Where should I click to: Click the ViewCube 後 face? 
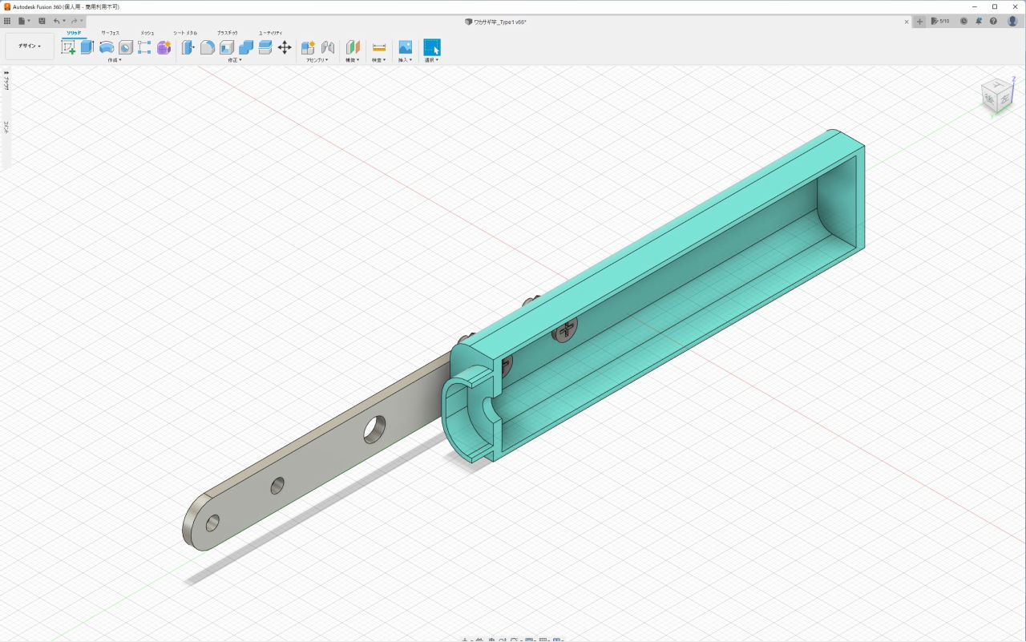989,99
